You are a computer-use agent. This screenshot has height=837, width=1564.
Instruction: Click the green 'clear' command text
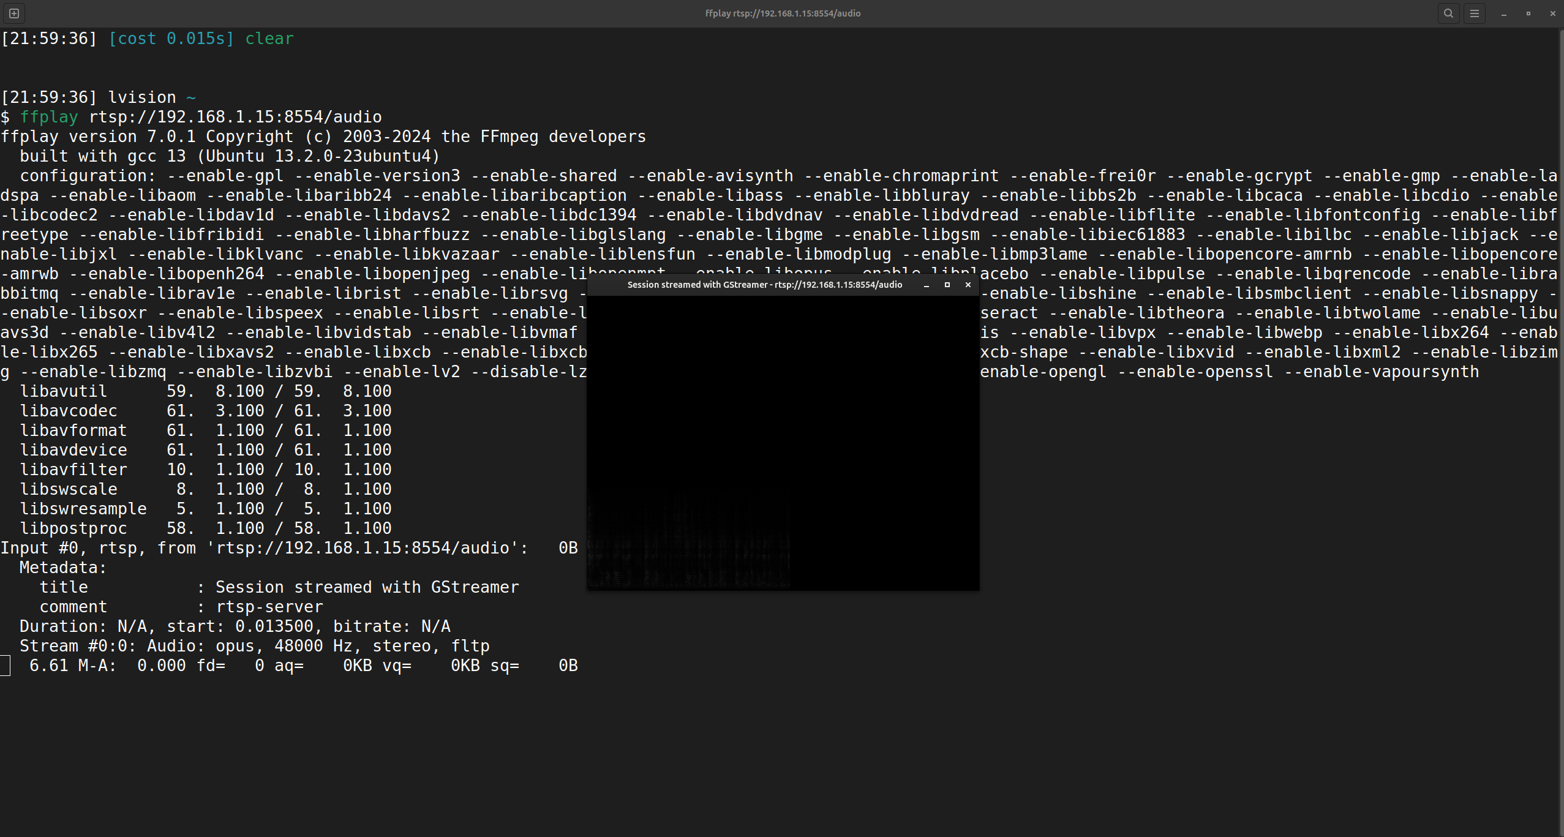[x=269, y=39]
